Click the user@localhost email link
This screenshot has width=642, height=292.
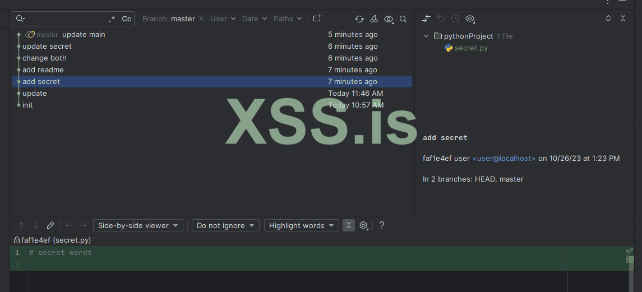504,159
